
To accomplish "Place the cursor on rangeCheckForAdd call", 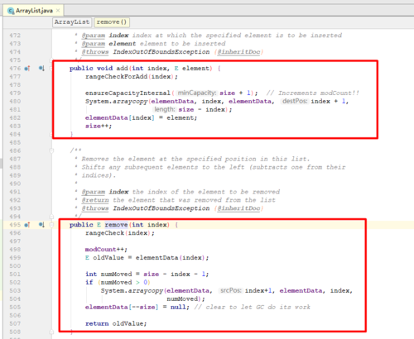I will click(116, 77).
